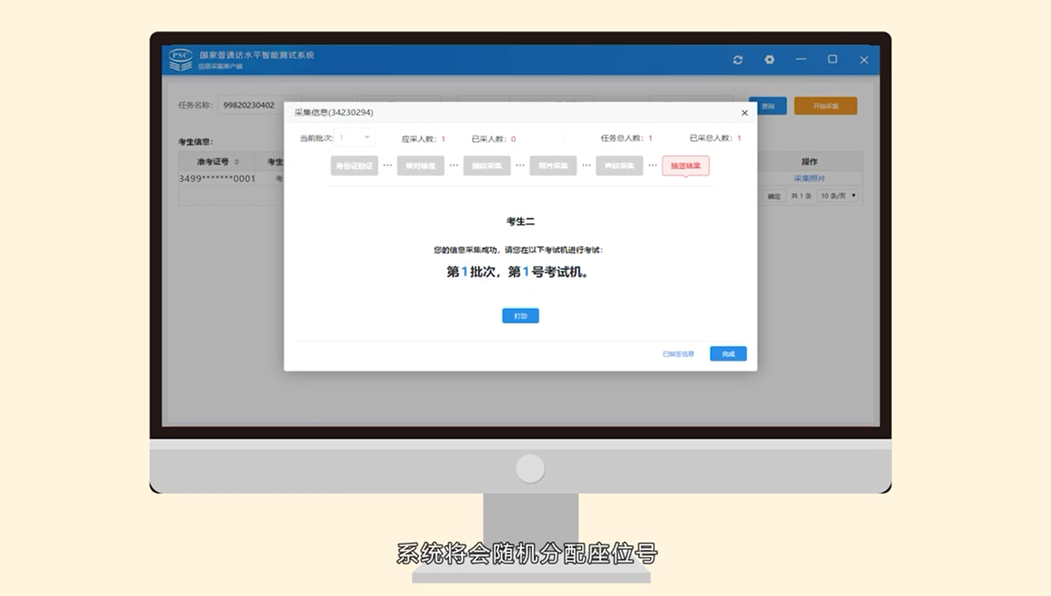Open settings via the gear icon
This screenshot has width=1051, height=596.
click(769, 60)
